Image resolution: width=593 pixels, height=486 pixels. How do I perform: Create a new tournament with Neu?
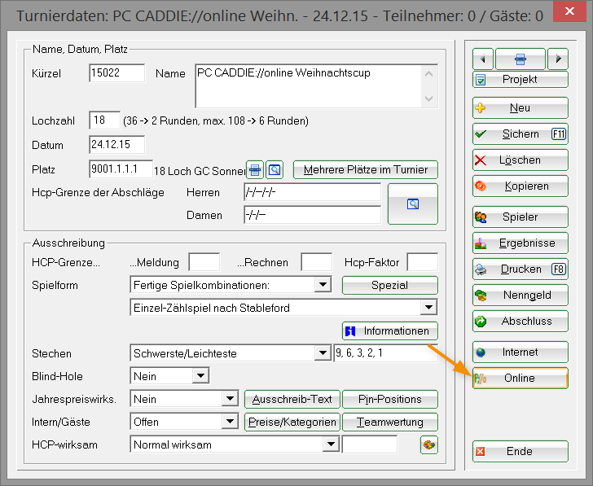[x=520, y=108]
